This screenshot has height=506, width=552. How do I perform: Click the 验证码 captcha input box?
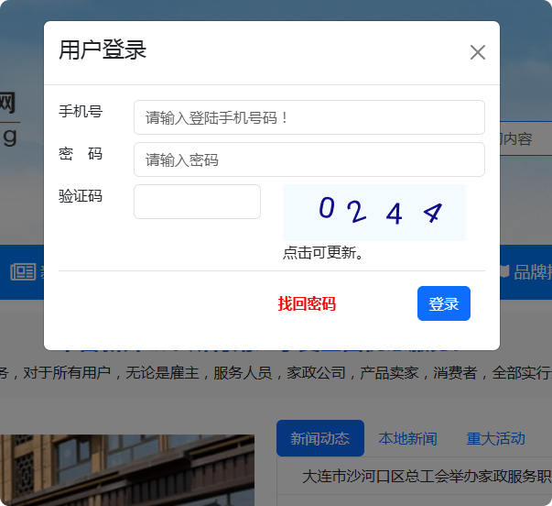click(x=197, y=202)
